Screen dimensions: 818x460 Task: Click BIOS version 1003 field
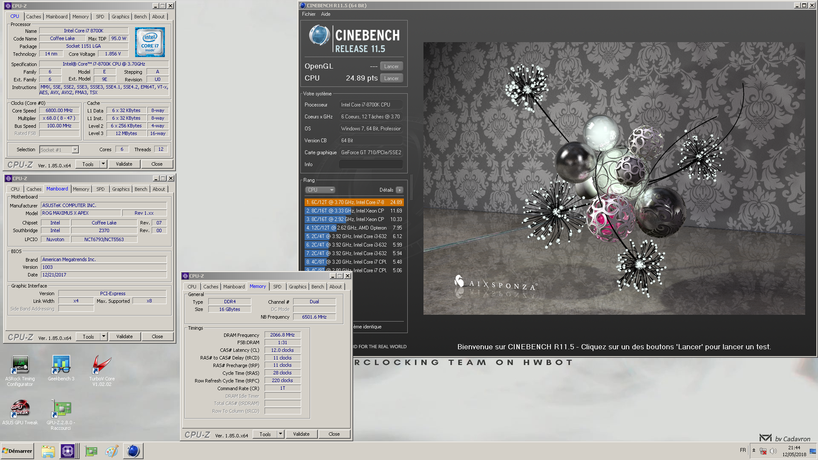click(104, 267)
